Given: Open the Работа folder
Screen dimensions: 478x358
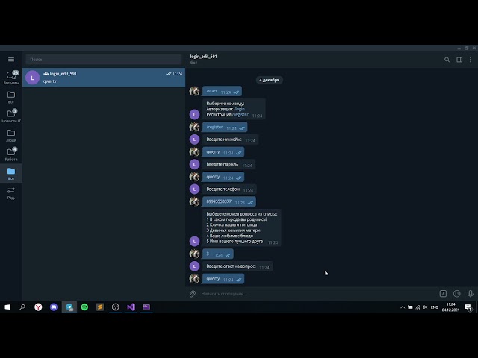Looking at the screenshot, I should pos(11,154).
